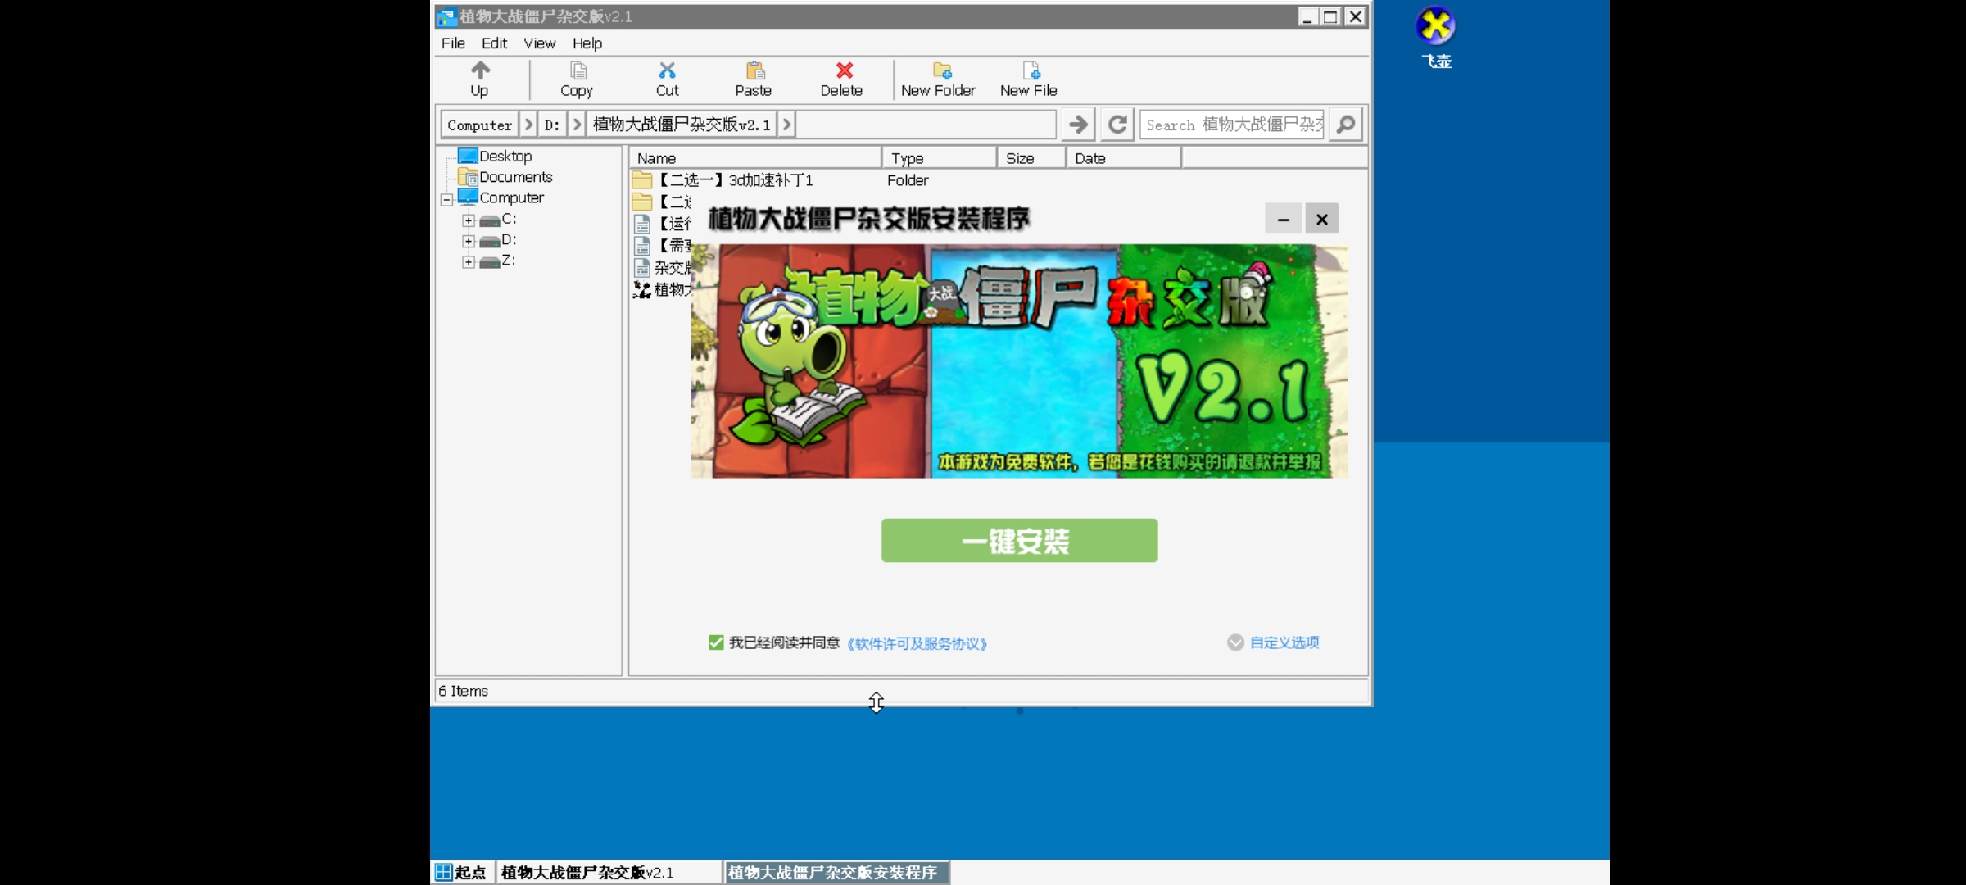The image size is (1966, 885).
Task: Click the Go arrow next to address bar
Action: coord(1078,125)
